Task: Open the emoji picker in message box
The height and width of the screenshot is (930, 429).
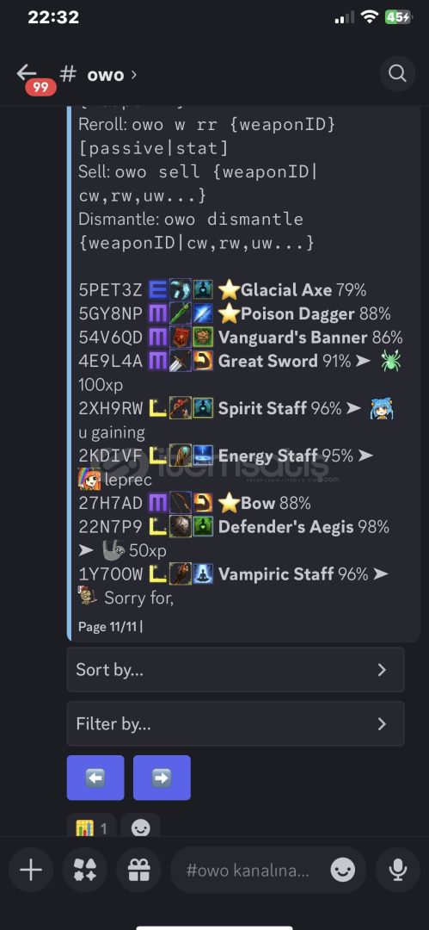Action: pos(342,870)
